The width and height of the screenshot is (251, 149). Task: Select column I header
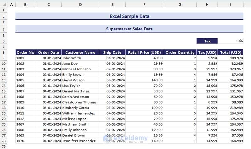coord(231,4)
